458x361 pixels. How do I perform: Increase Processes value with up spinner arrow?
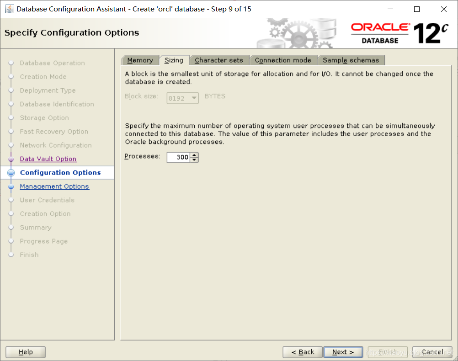pos(194,155)
